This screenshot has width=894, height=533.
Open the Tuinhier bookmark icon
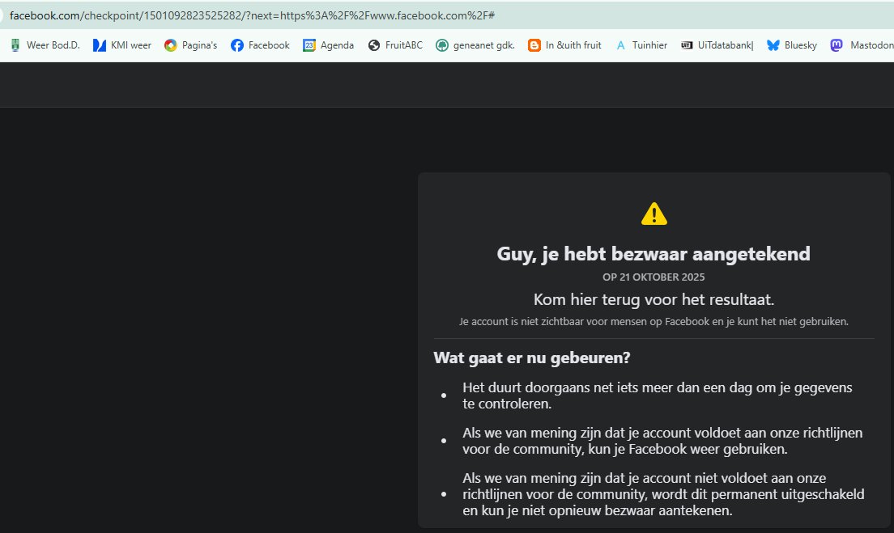point(621,45)
